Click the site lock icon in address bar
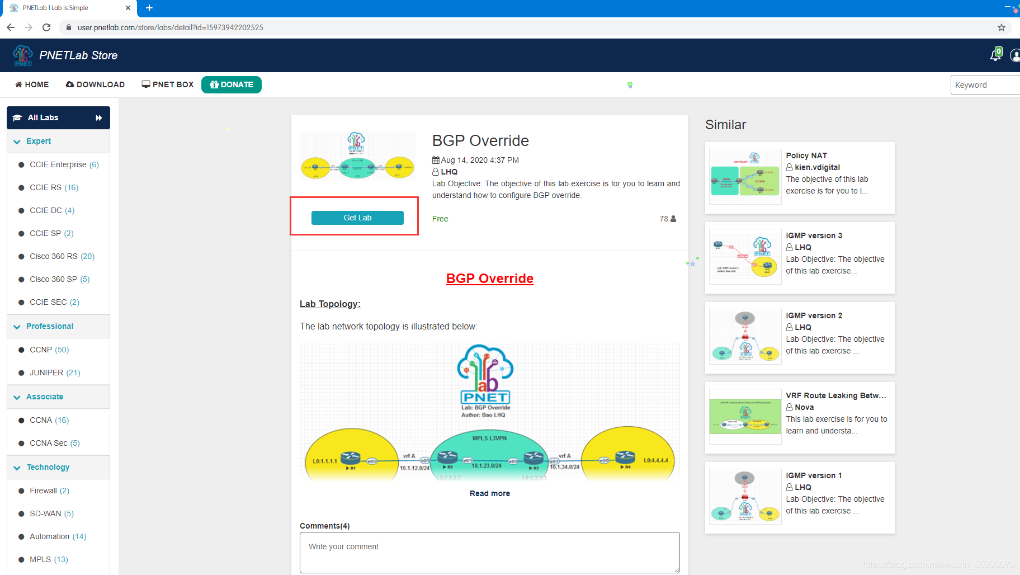This screenshot has height=575, width=1020. 68,27
